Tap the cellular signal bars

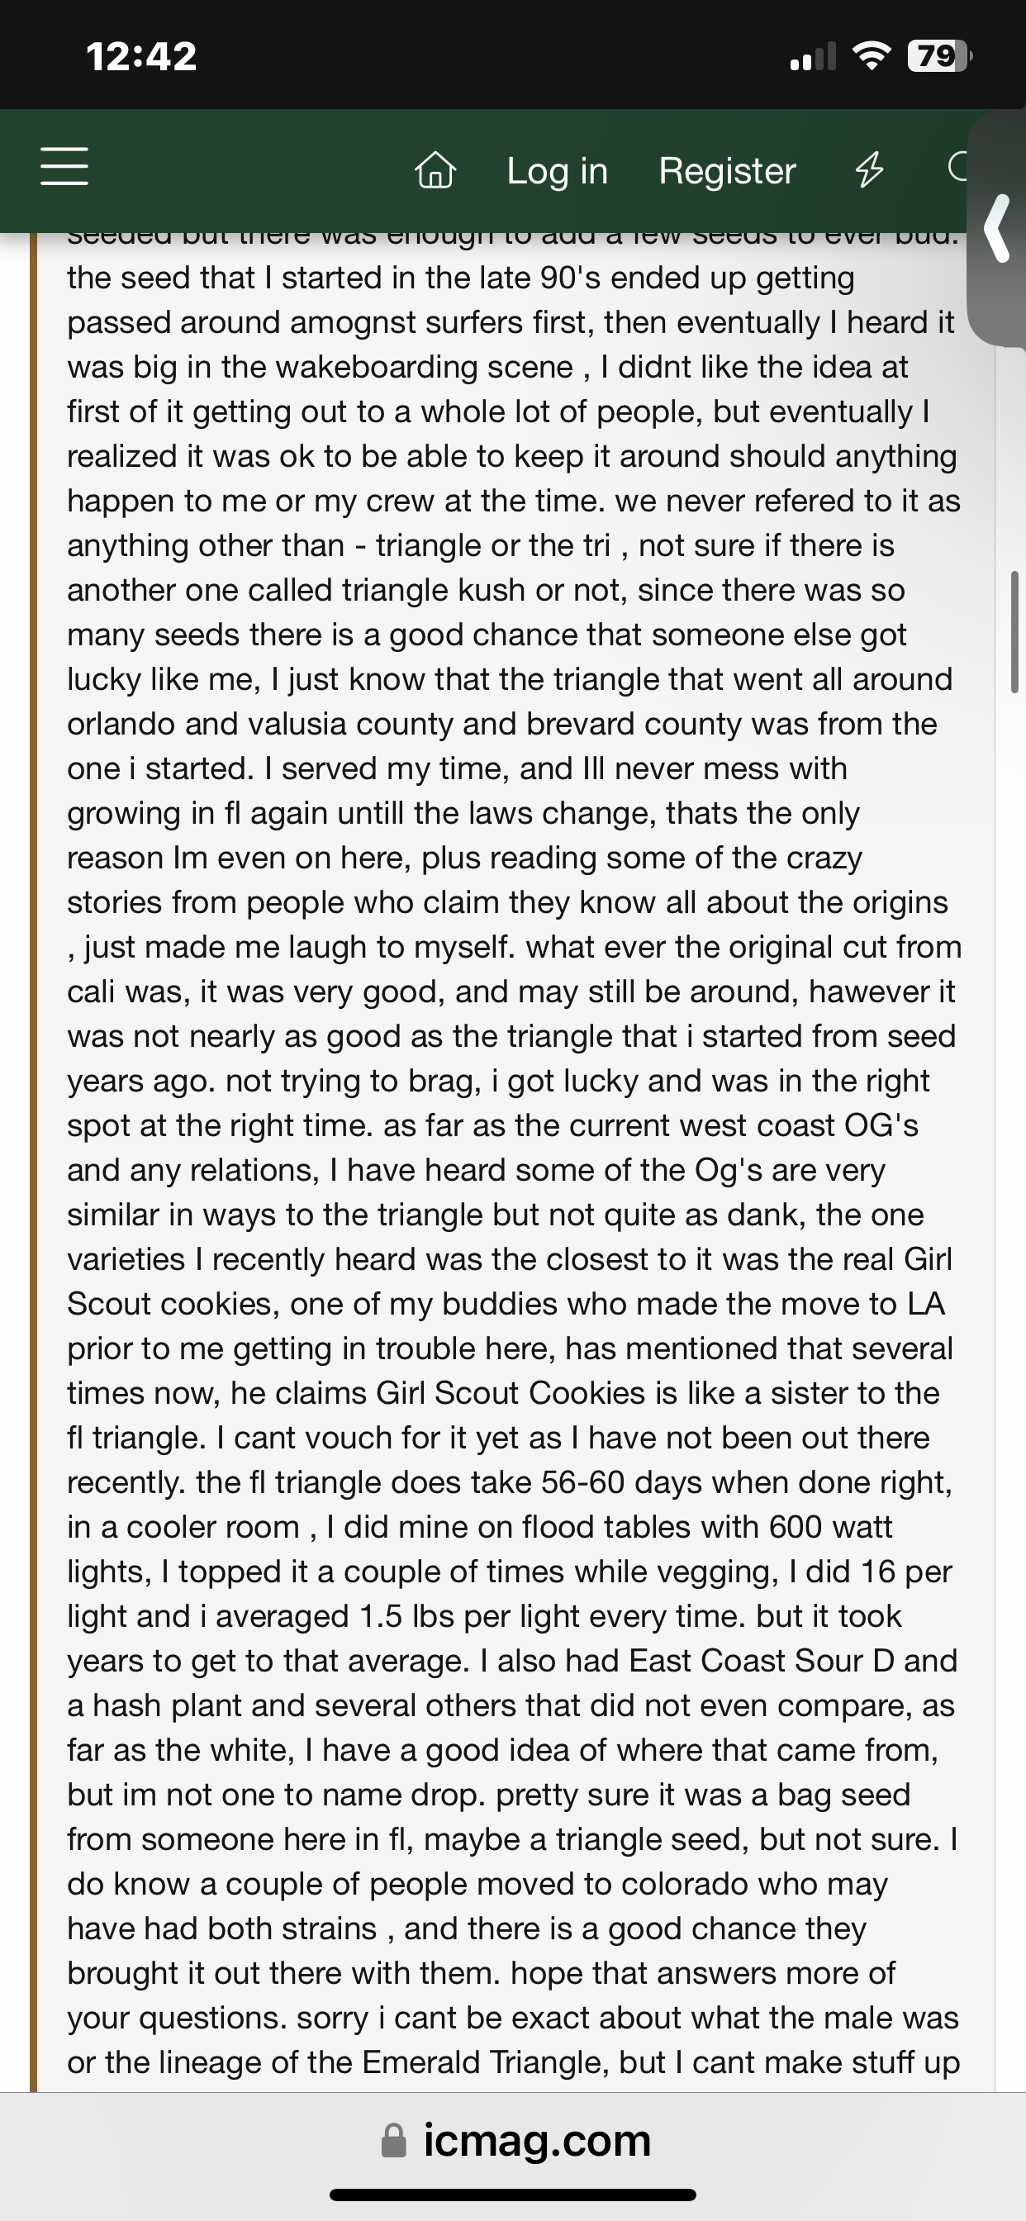pos(812,57)
